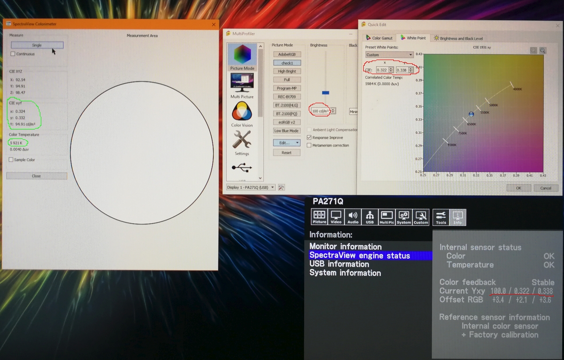Viewport: 564px width, 360px height.
Task: Select Video icon in monitor OSD menu
Action: pos(336,217)
